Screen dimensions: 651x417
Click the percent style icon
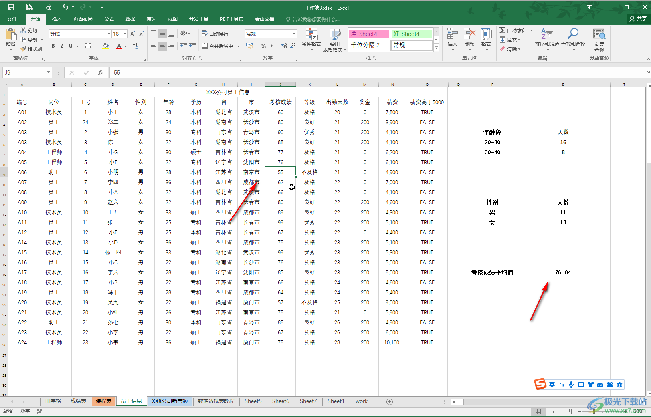tap(263, 46)
